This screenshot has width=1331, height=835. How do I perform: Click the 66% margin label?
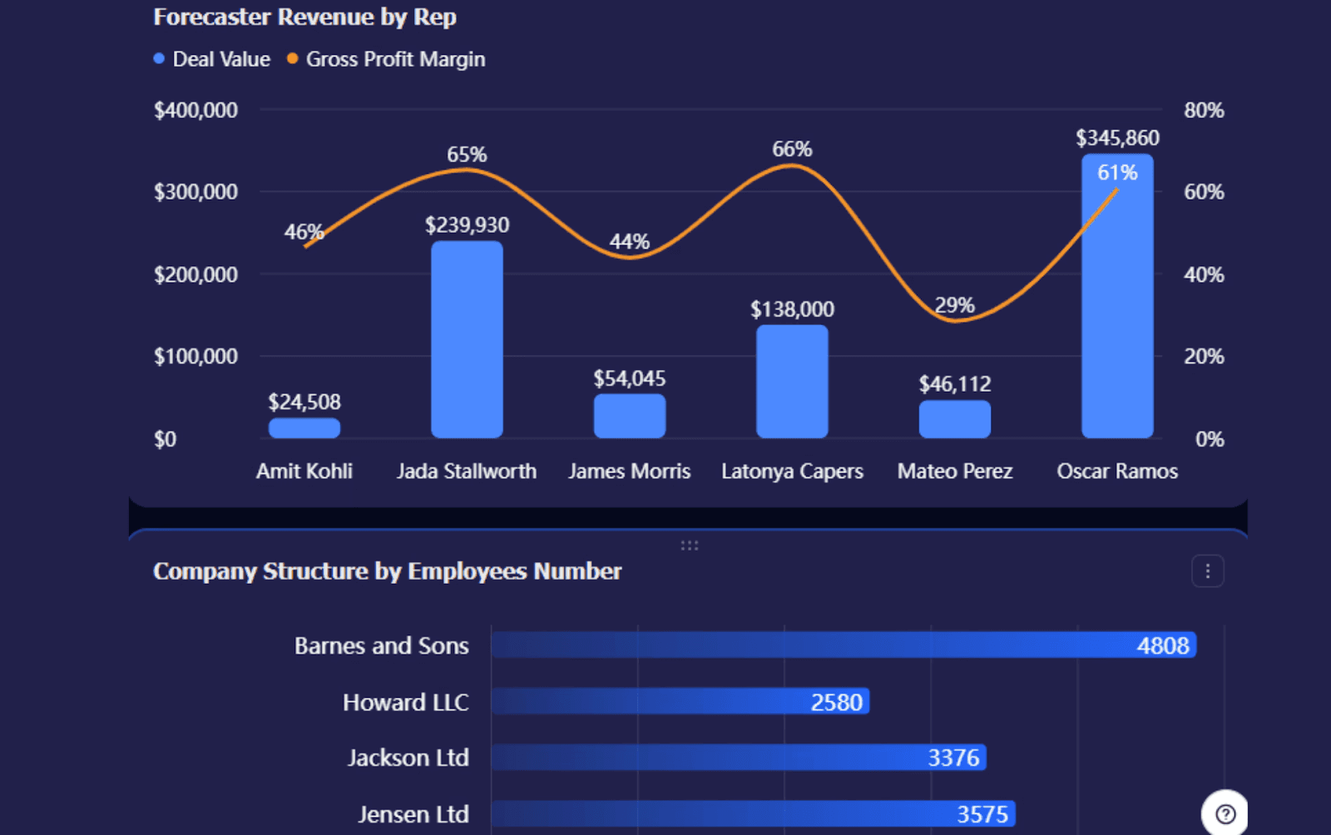792,150
